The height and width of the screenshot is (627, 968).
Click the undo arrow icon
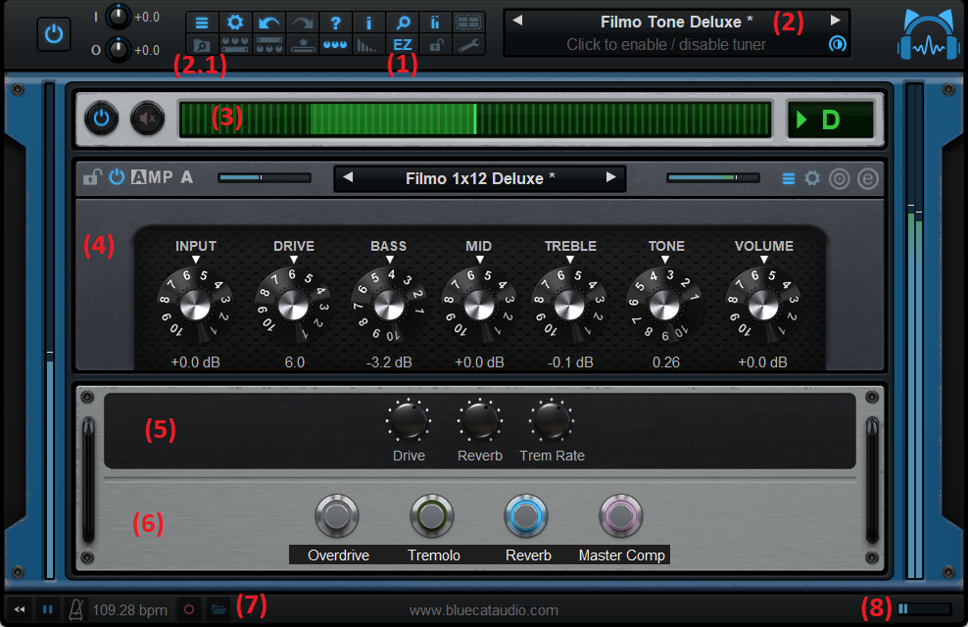(268, 23)
